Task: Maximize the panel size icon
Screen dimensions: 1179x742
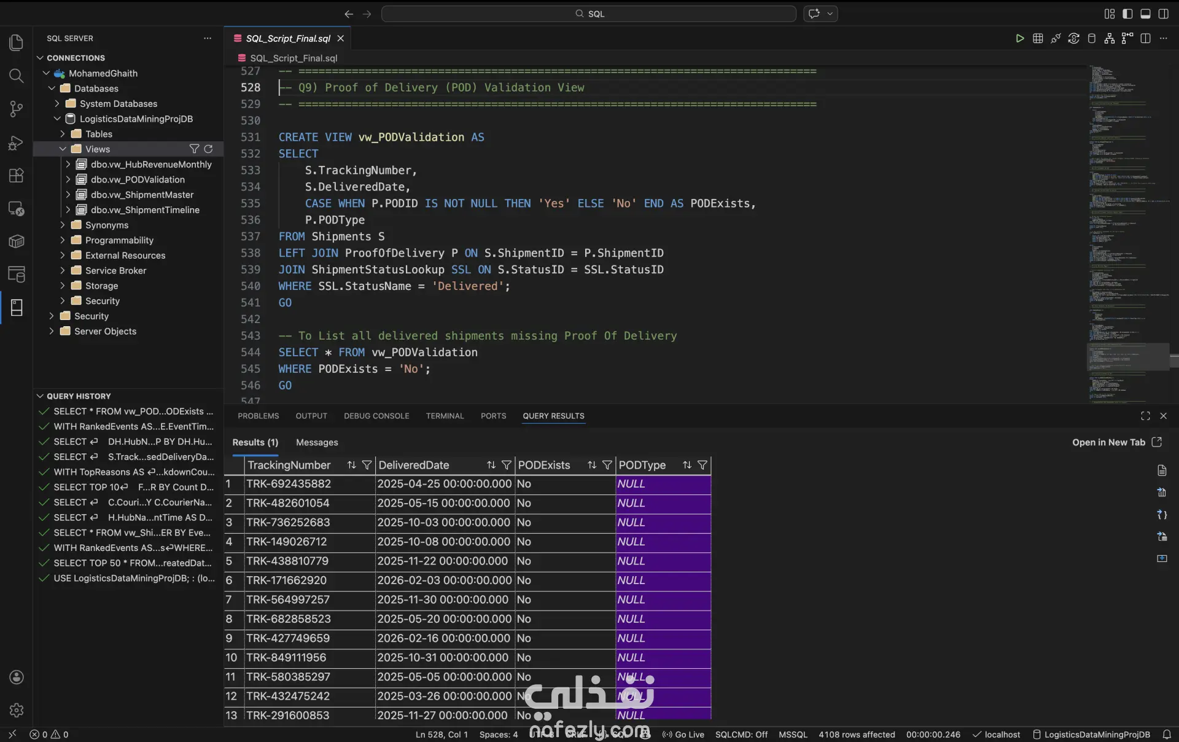Action: (x=1145, y=416)
